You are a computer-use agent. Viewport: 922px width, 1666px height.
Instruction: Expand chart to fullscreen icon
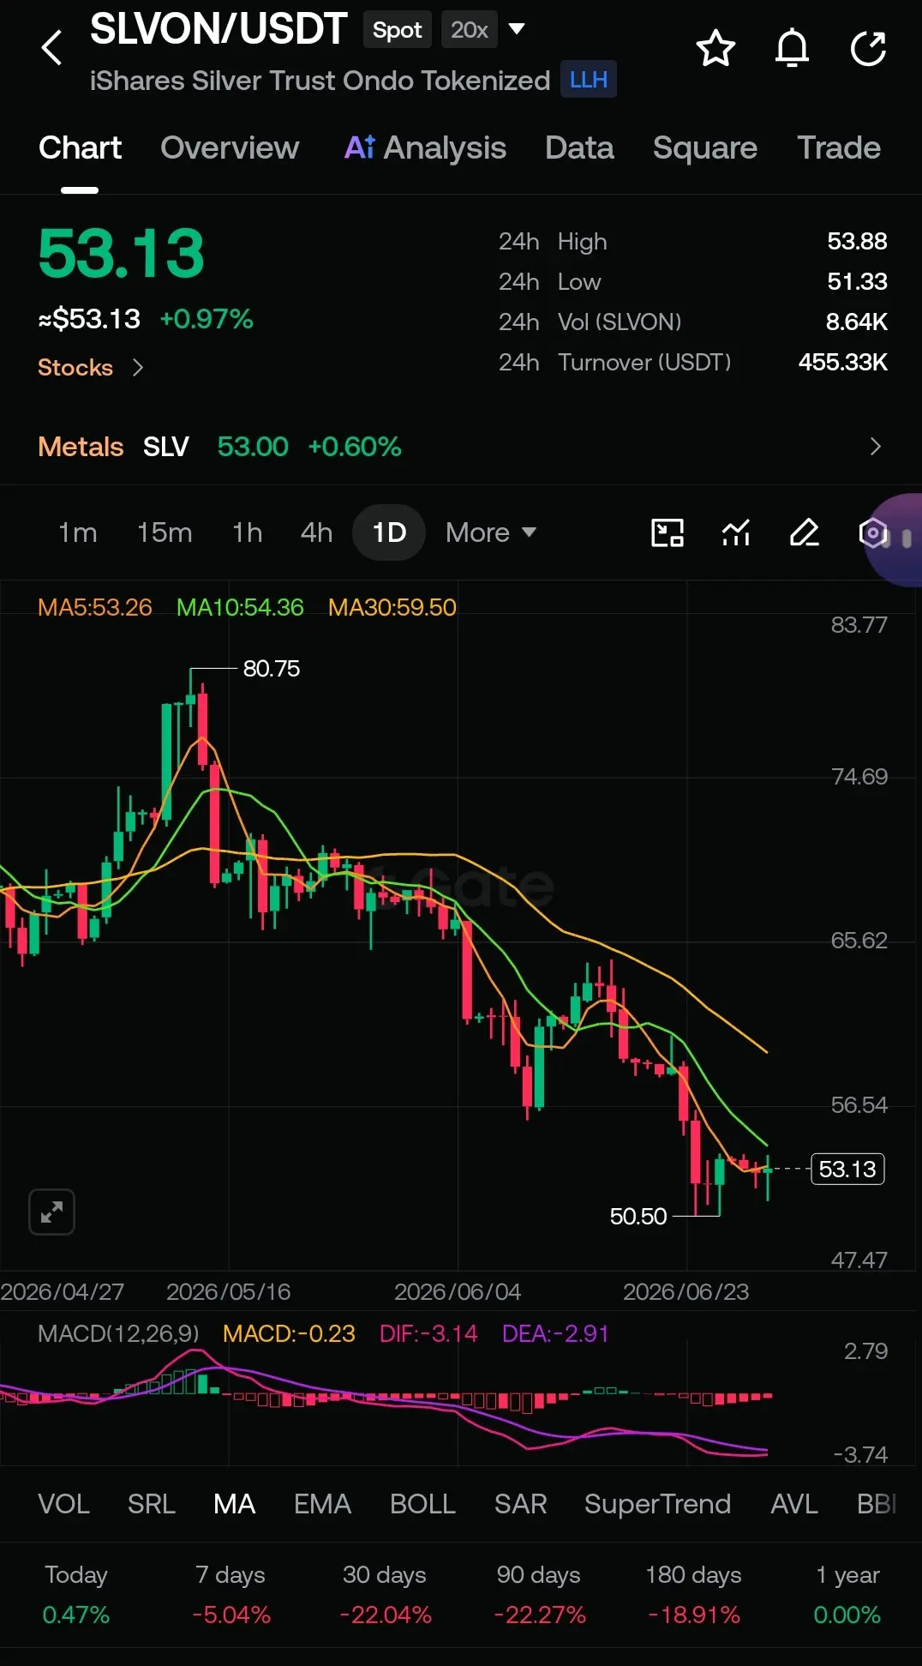coord(51,1212)
